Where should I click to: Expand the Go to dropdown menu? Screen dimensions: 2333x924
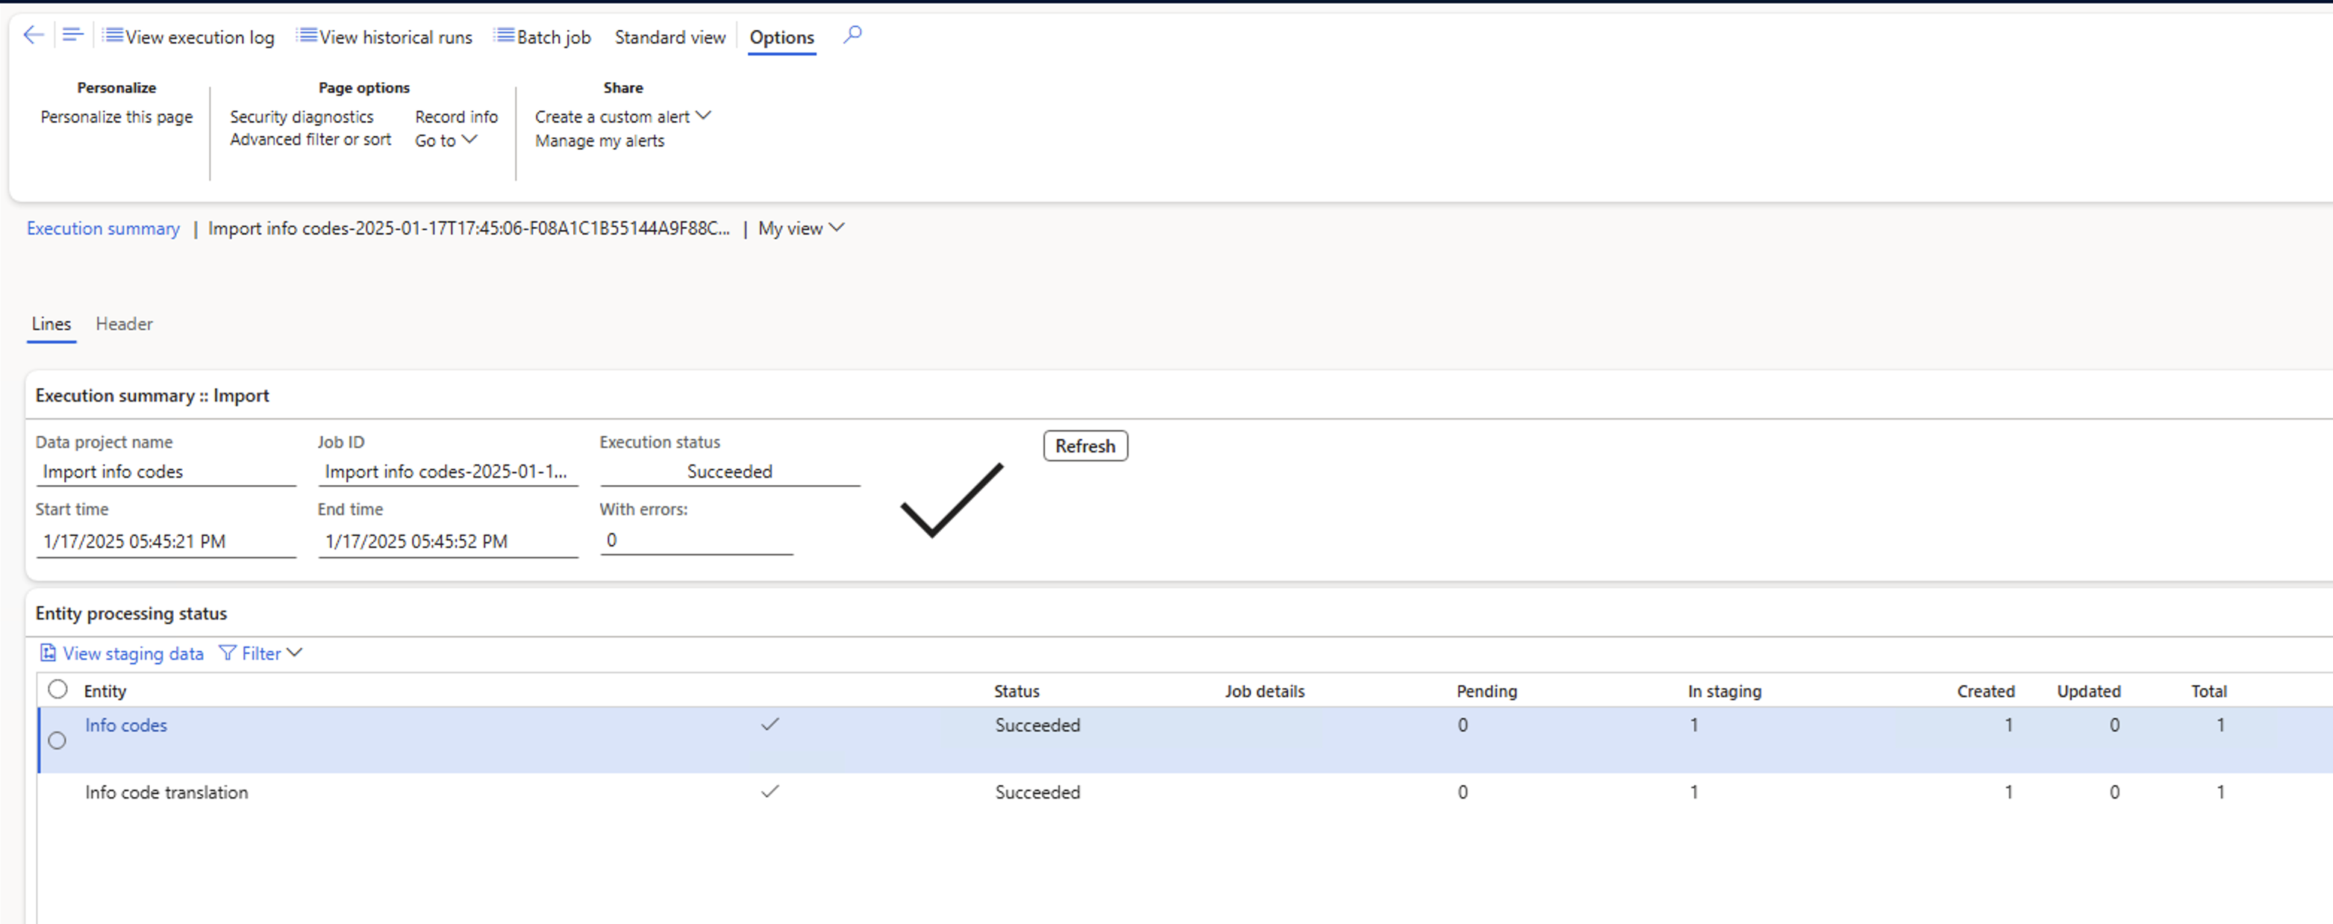(443, 140)
